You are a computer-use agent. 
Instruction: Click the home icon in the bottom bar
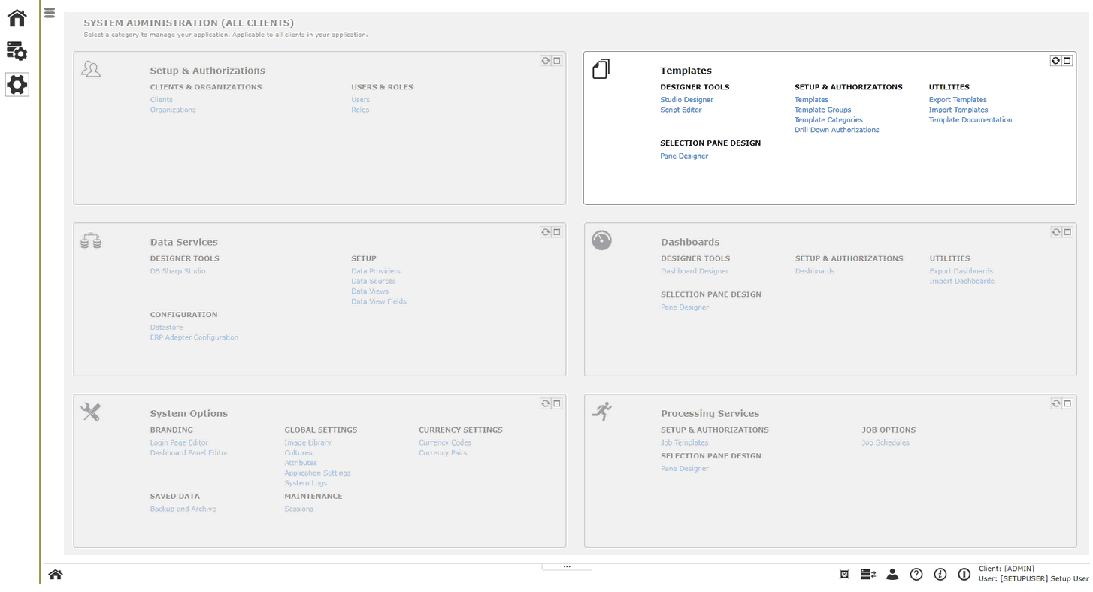click(x=55, y=575)
